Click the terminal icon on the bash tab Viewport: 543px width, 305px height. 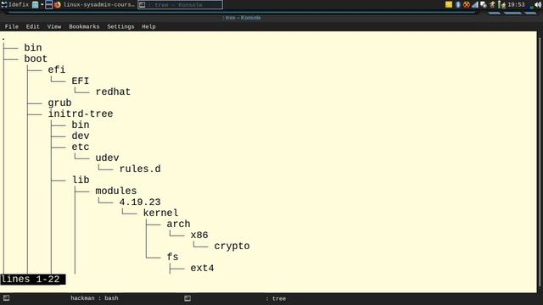click(x=6, y=298)
